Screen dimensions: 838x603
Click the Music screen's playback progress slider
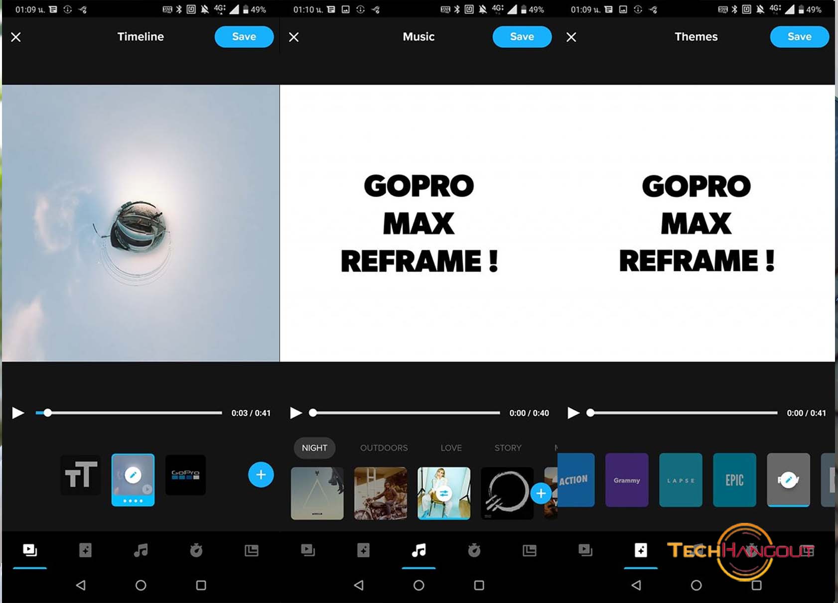coord(406,413)
